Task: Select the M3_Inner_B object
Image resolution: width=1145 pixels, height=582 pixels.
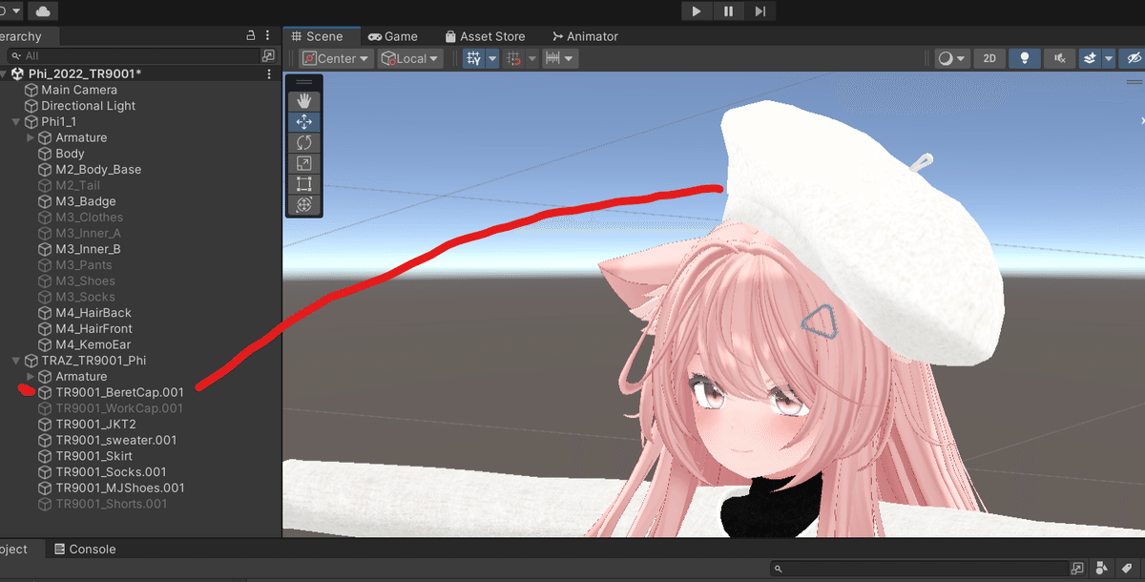Action: (88, 249)
